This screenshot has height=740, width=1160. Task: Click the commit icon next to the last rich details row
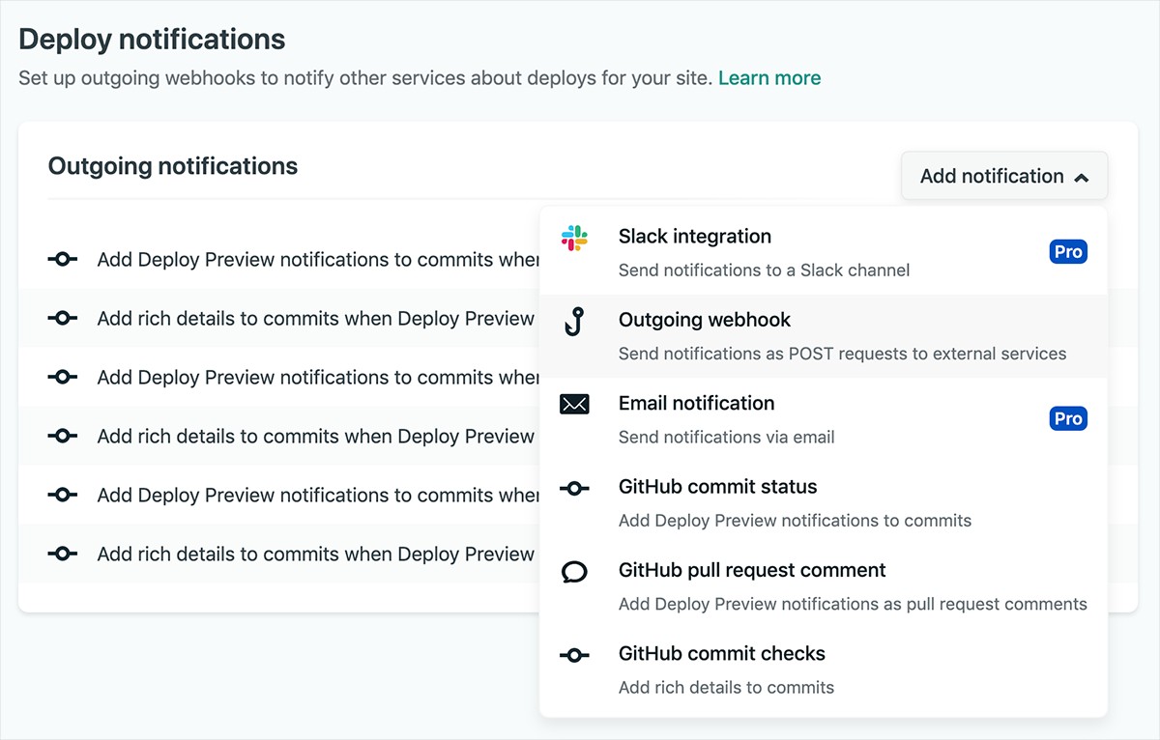pyautogui.click(x=62, y=554)
